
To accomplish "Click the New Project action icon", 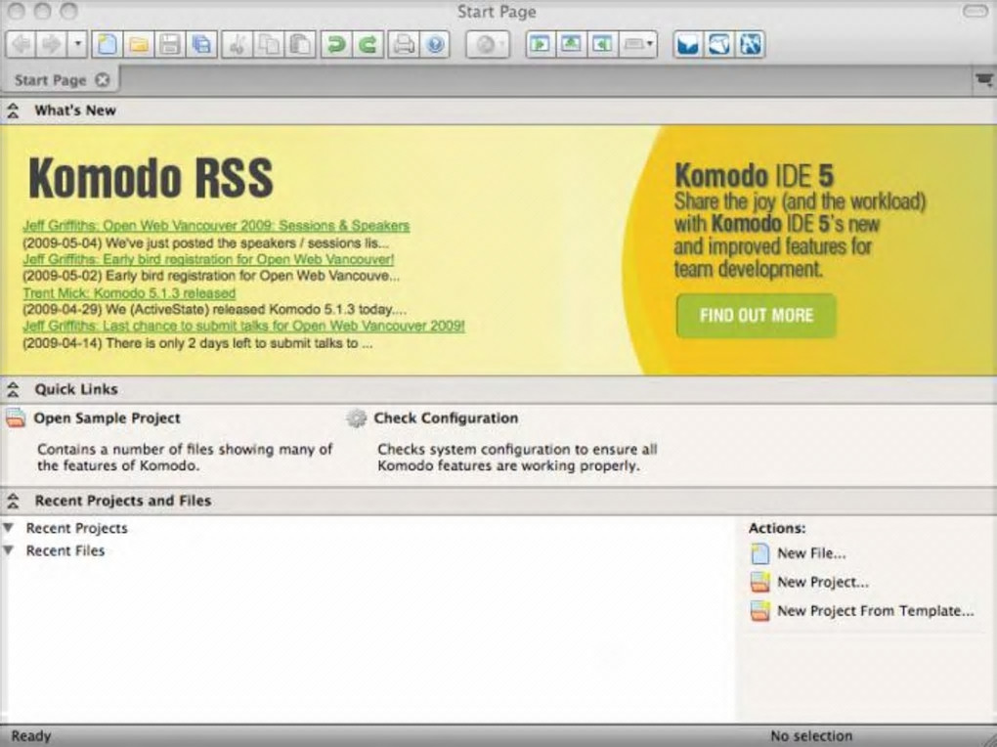I will 759,582.
